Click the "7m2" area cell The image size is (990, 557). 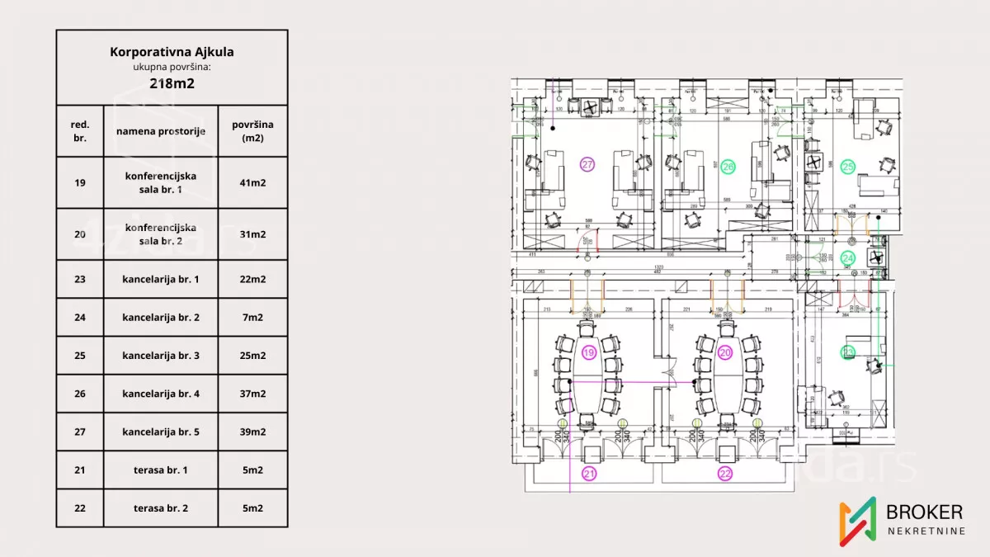coord(253,317)
